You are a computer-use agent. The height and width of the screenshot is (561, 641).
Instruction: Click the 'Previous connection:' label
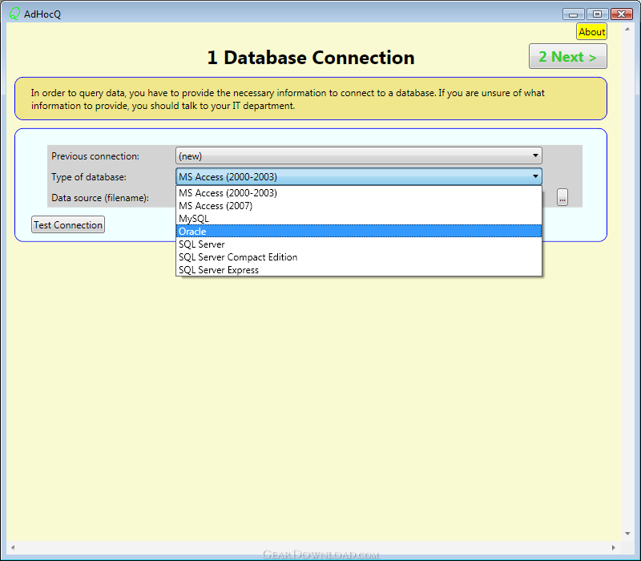click(95, 156)
